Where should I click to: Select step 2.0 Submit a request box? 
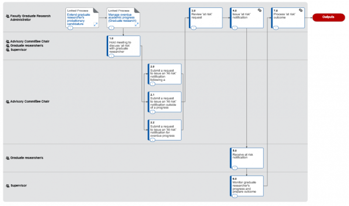(164, 74)
